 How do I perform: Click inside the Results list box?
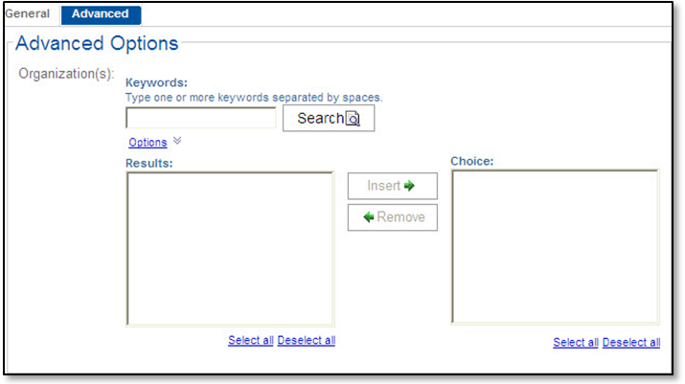229,248
